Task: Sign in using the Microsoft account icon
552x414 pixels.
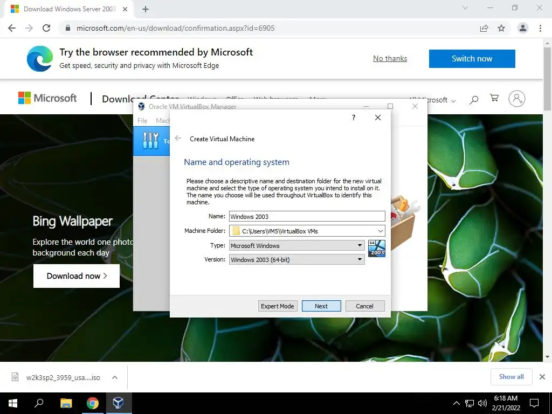Action: [x=516, y=99]
